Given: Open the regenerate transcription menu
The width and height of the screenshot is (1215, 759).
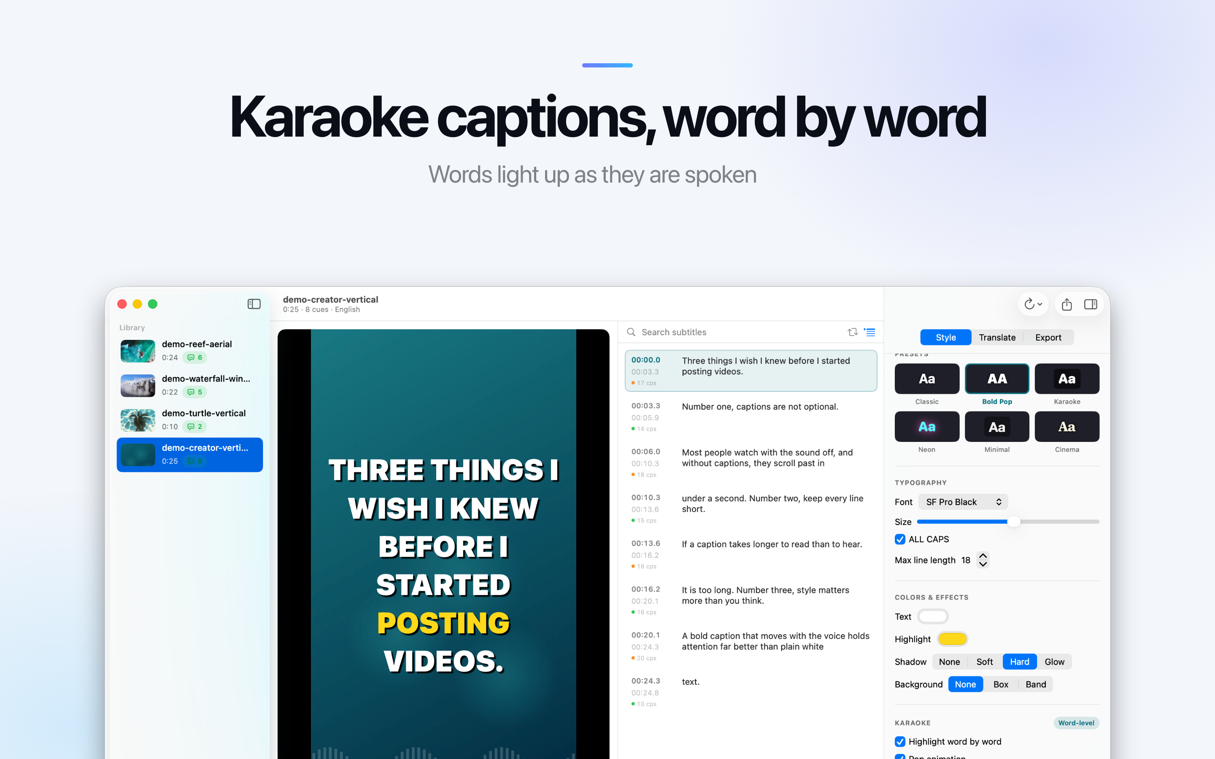Looking at the screenshot, I should point(1033,304).
